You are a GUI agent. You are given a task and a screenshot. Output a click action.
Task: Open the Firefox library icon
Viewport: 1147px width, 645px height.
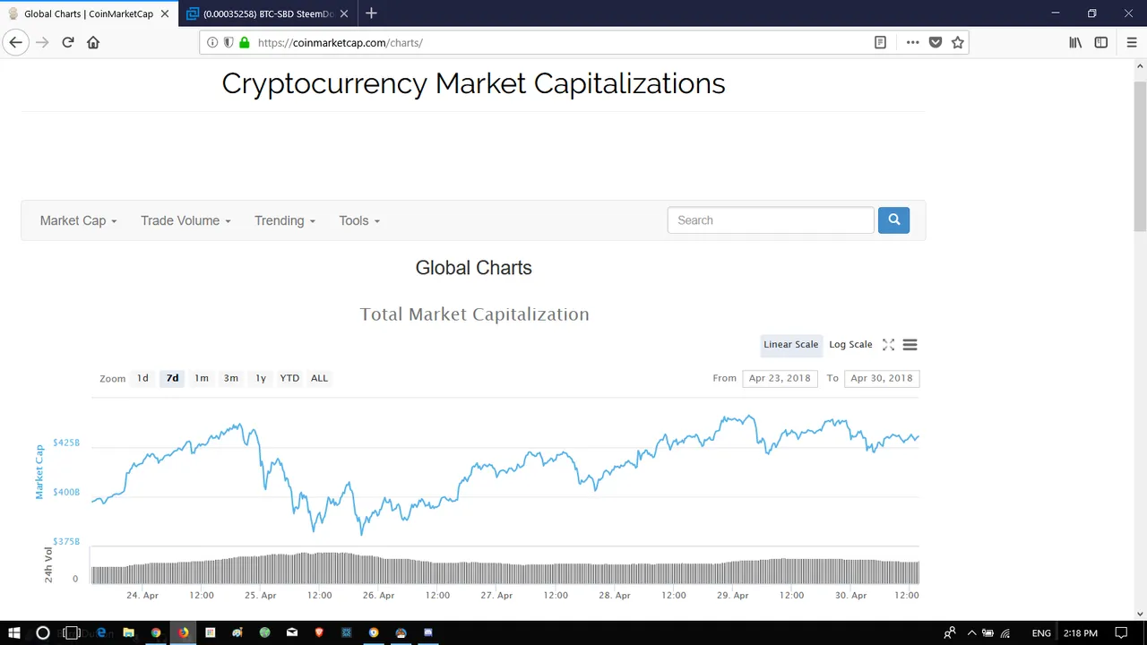[1075, 42]
